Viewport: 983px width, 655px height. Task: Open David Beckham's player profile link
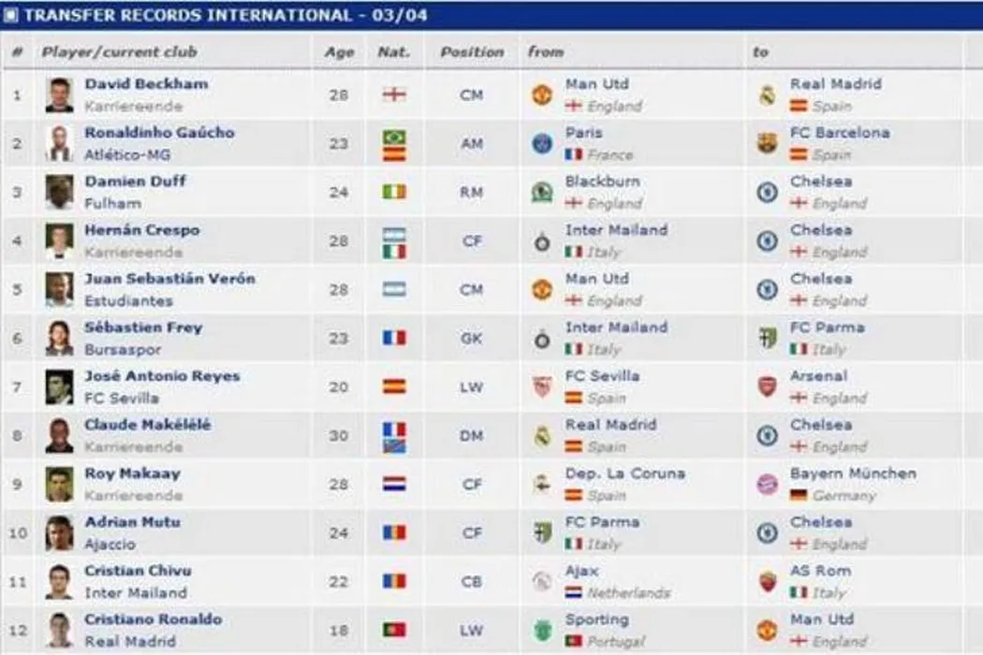(146, 84)
